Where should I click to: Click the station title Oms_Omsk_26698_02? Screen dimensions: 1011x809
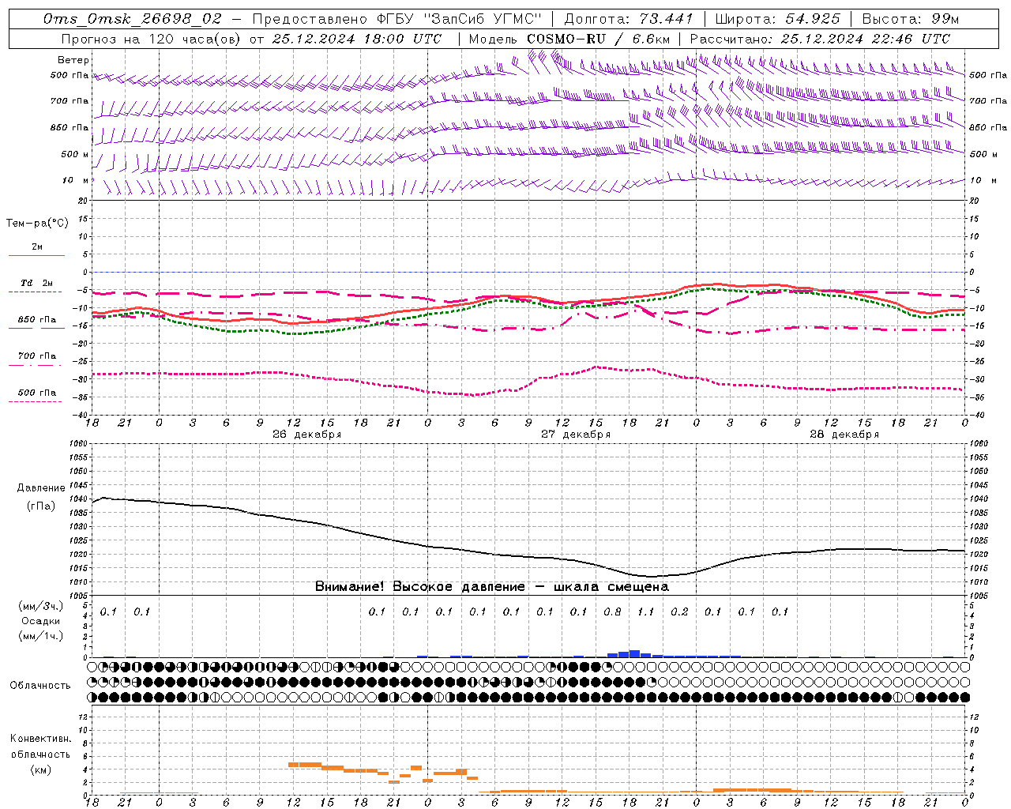point(133,19)
